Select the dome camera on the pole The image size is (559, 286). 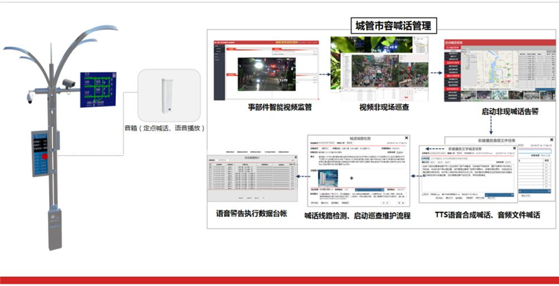click(x=29, y=98)
